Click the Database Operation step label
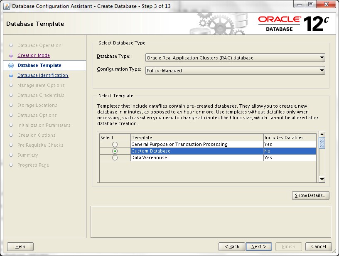Viewport: 339px width, 256px height. (39, 45)
